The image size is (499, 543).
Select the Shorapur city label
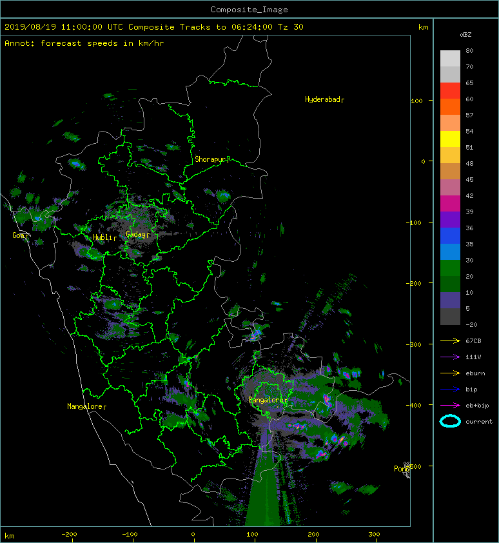point(212,160)
